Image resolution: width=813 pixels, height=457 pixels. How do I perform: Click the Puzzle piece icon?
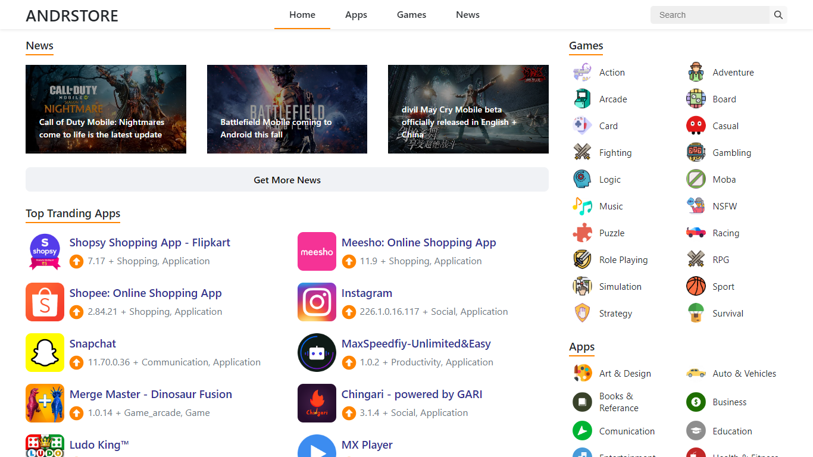pyautogui.click(x=582, y=233)
